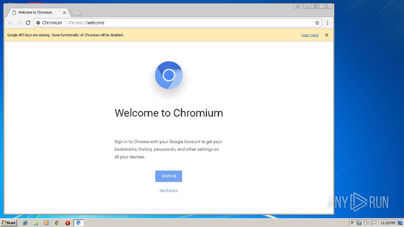The height and width of the screenshot is (227, 404).
Task: Maximize the Chromium window
Action: click(x=316, y=6)
